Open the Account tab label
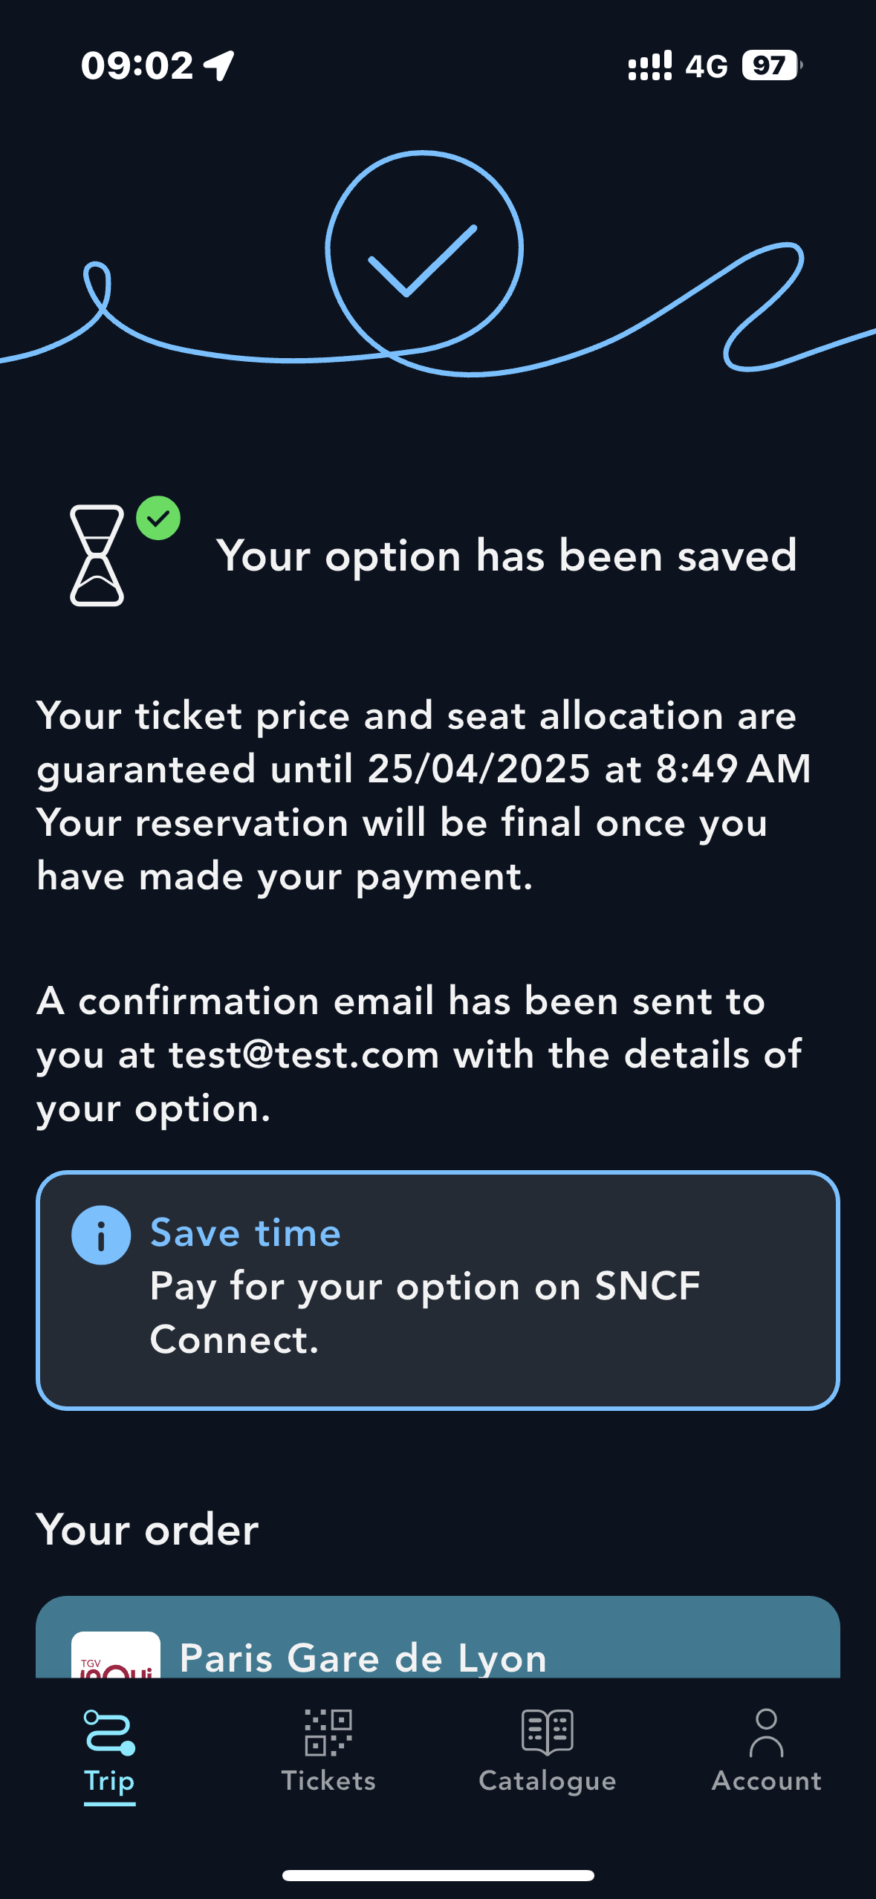 [x=766, y=1781]
